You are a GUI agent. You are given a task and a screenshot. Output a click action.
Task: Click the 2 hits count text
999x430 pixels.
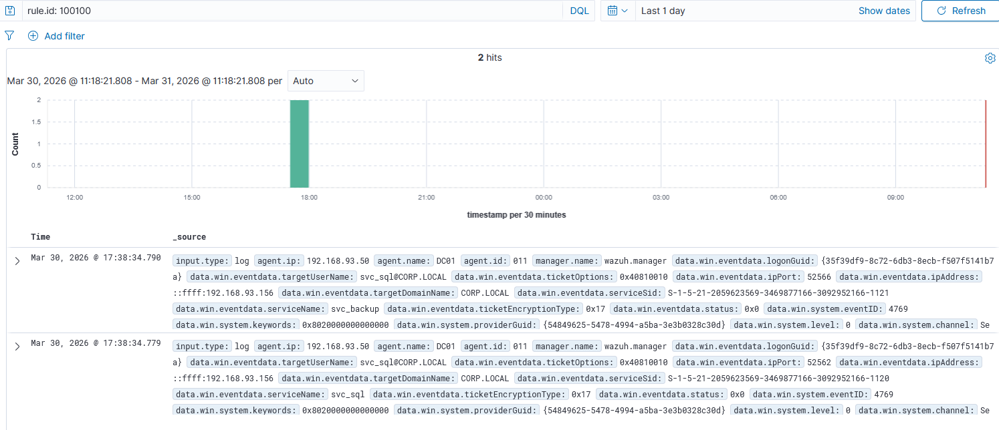pos(489,58)
